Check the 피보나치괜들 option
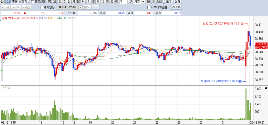This screenshot has width=268, height=125. (x=149, y=7)
